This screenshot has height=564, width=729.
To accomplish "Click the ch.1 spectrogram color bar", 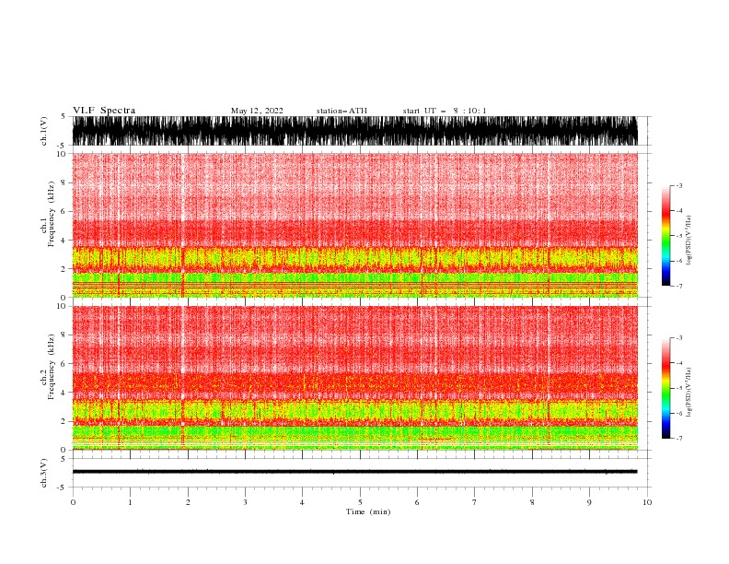I will [x=665, y=236].
